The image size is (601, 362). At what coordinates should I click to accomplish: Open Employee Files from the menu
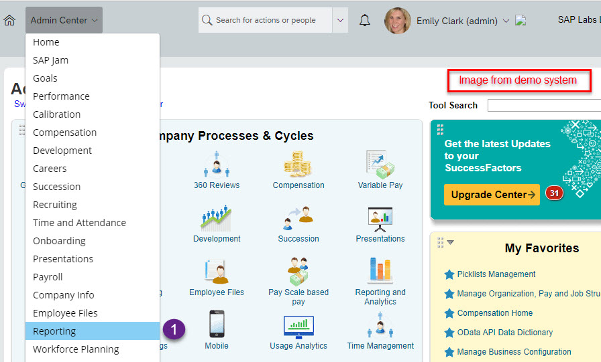click(x=93, y=313)
